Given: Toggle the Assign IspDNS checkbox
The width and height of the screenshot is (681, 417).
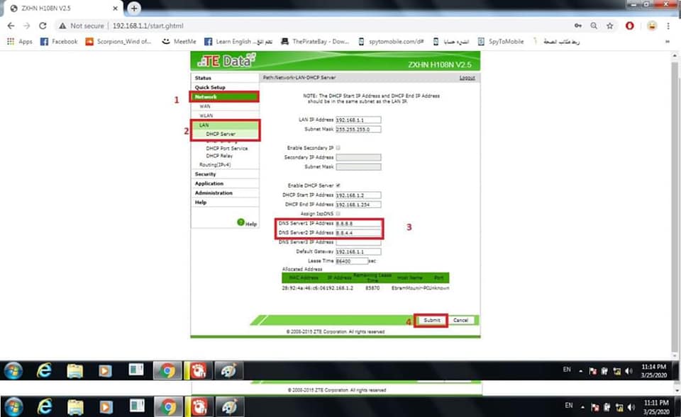Looking at the screenshot, I should point(338,213).
